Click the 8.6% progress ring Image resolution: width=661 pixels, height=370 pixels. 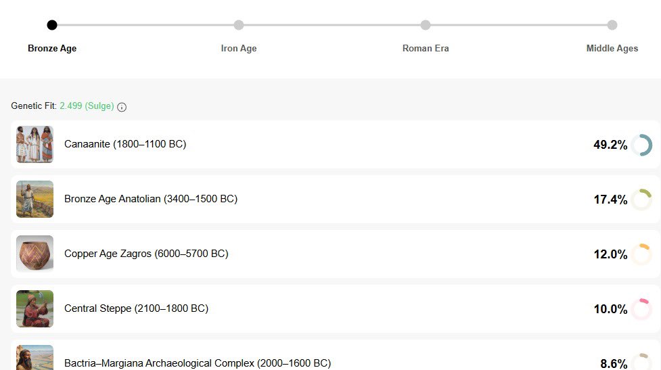[641, 362]
